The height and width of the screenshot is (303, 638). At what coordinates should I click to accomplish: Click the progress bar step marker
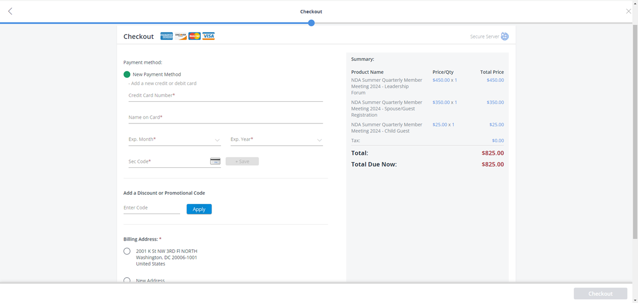[311, 23]
